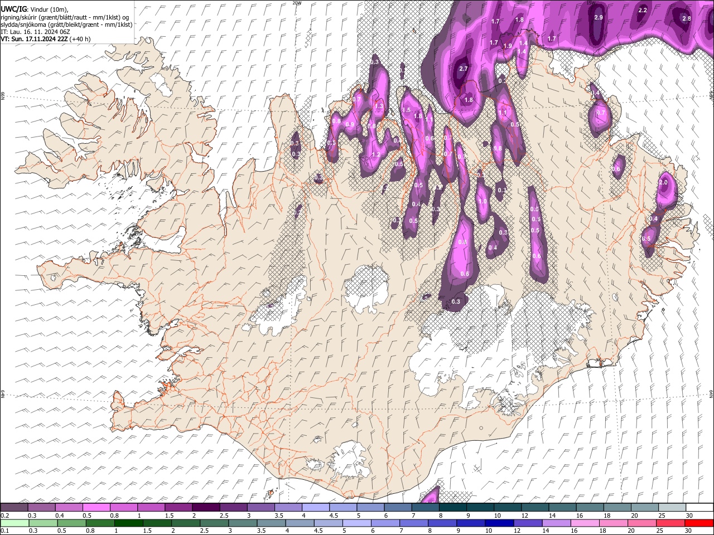Screen dimensions: 714x535
Task: Pick the deep blue rain-scale swatch at 10
Action: (499, 523)
